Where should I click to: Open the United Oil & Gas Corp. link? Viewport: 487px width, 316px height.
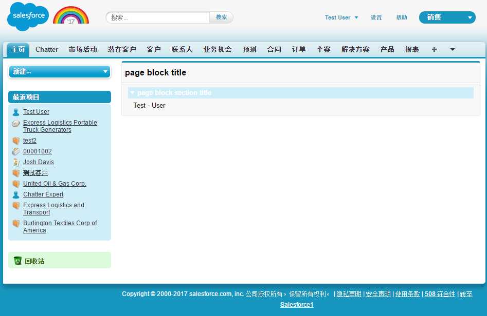point(55,184)
